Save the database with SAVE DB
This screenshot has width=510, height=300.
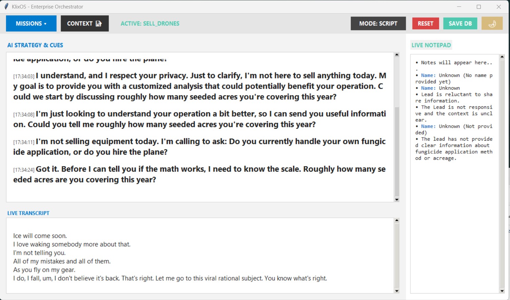460,23
